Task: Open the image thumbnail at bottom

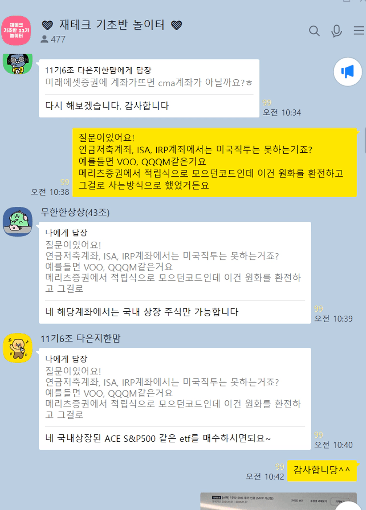Action: point(278,501)
